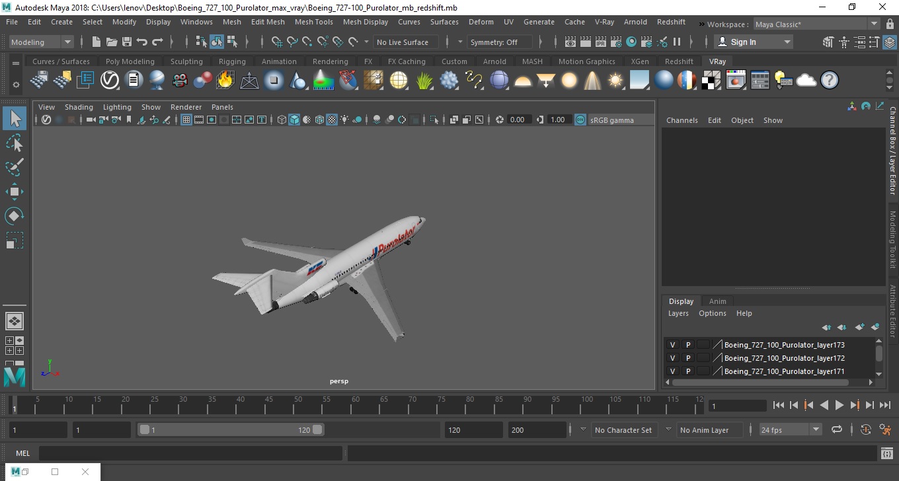899x481 pixels.
Task: Open the Modeling menu set dropdown
Action: click(41, 42)
